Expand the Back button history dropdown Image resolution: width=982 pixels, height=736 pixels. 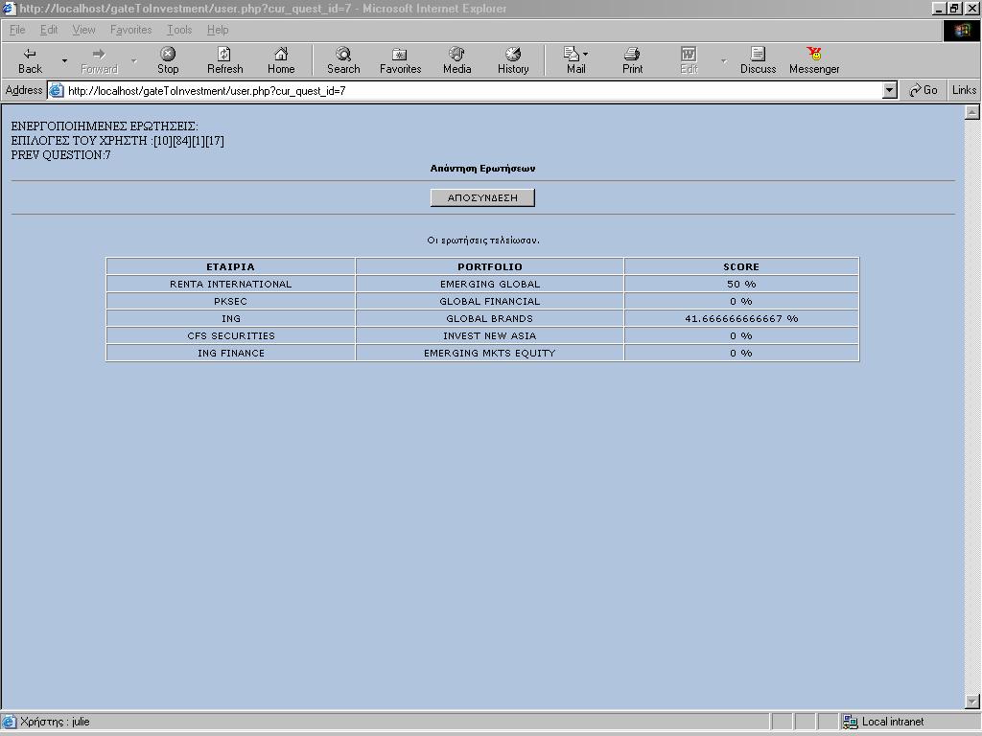click(64, 60)
